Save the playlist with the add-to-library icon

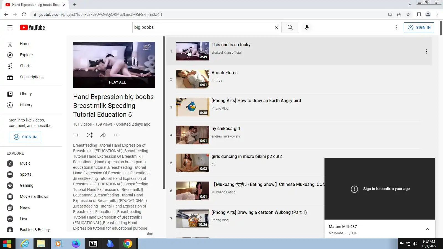(x=76, y=135)
